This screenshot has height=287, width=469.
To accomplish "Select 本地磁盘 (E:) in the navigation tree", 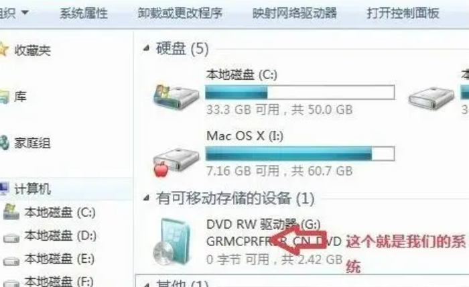I will pyautogui.click(x=60, y=259).
